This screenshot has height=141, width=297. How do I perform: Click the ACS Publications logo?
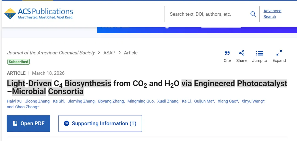[38, 13]
